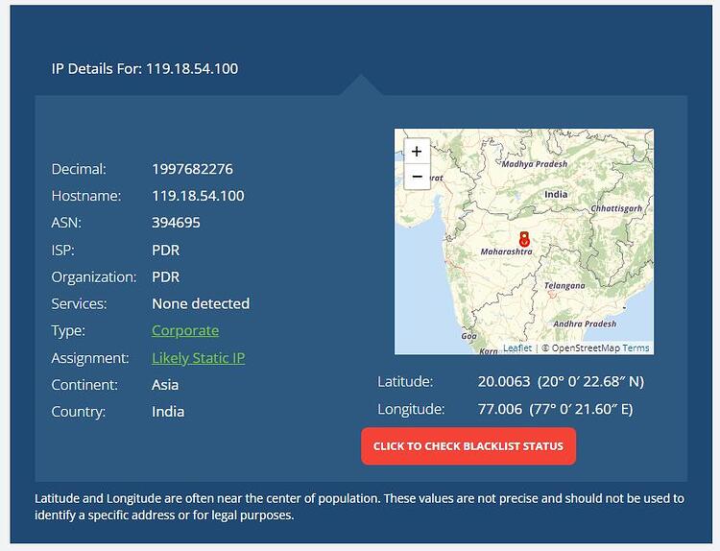Click the Hostname: label
Screen dimensions: 720x551
click(x=86, y=196)
